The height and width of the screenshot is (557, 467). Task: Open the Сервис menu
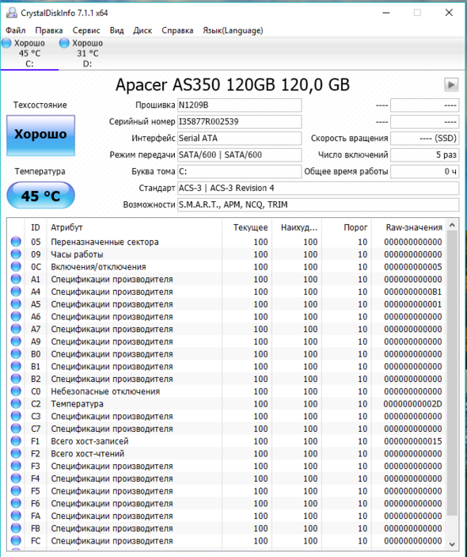pyautogui.click(x=86, y=31)
